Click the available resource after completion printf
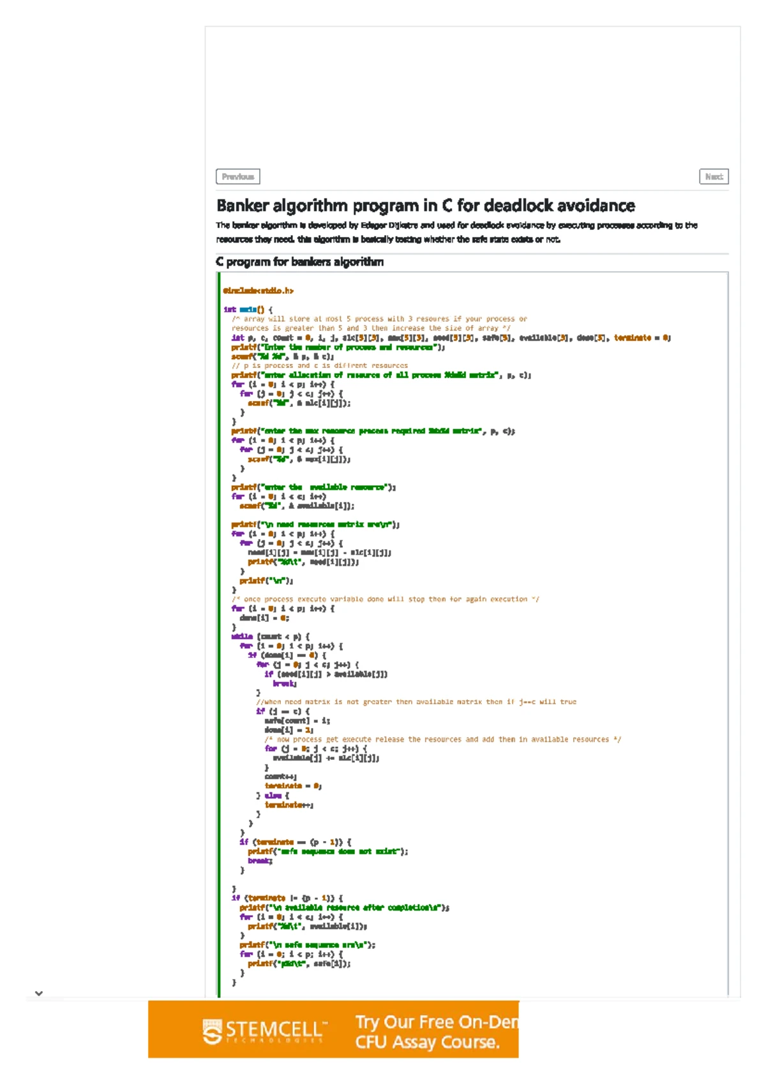 344,908
